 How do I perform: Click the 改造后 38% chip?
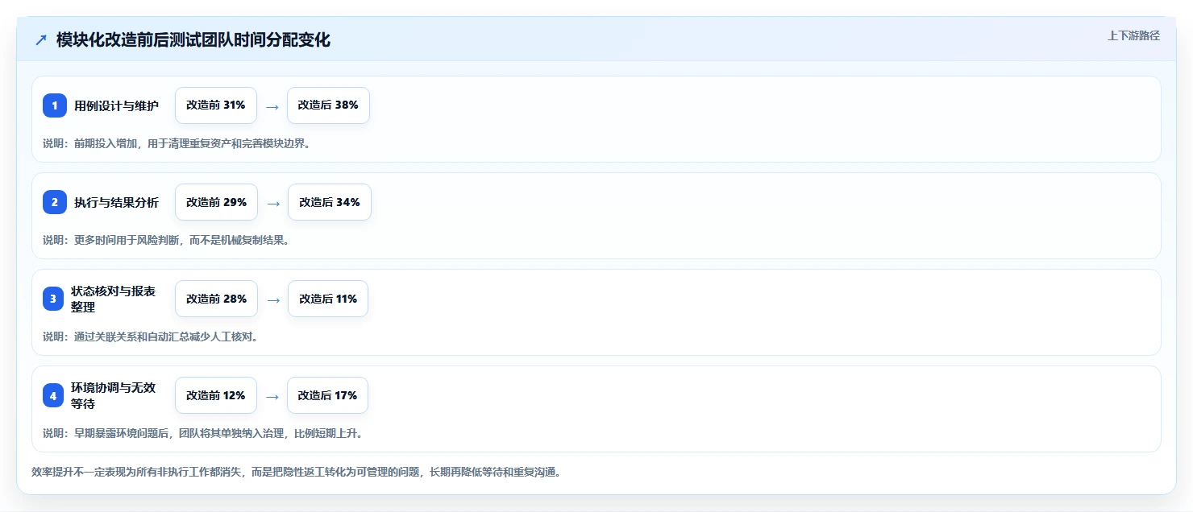click(x=328, y=105)
